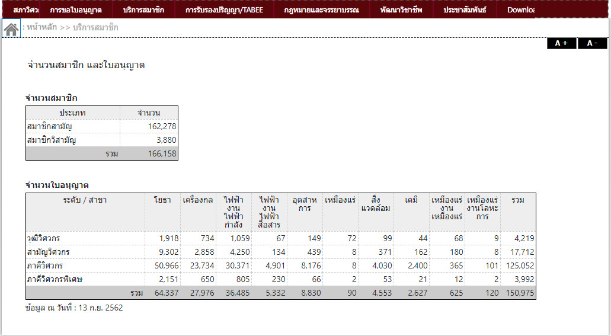Open the การรับรองปริญญา/TABEE menu
Image resolution: width=611 pixels, height=336 pixels.
225,9
